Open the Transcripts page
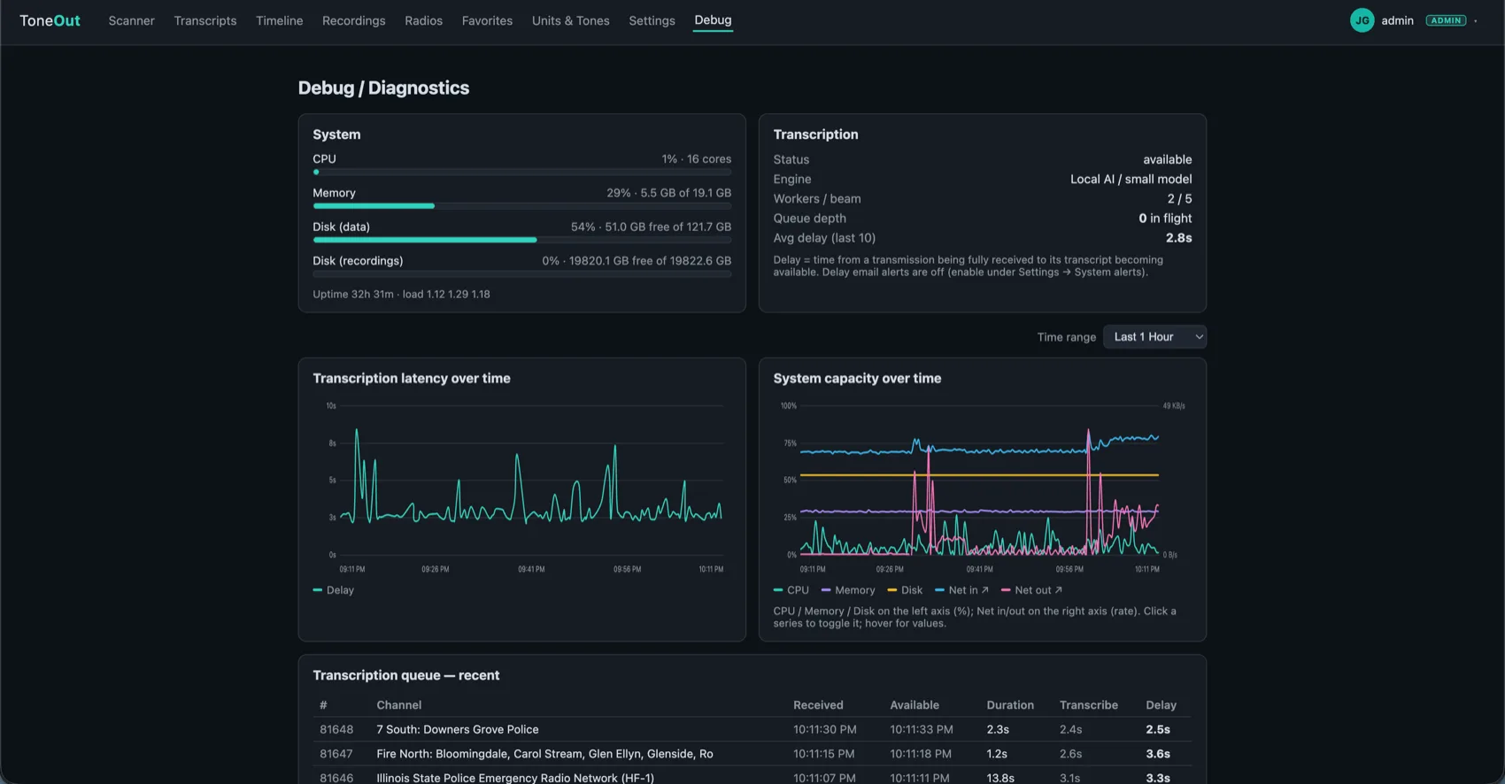 tap(205, 20)
